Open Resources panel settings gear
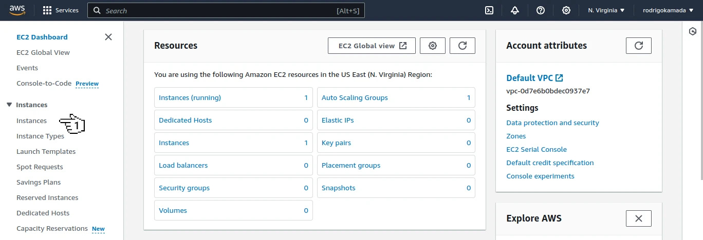 [x=433, y=46]
